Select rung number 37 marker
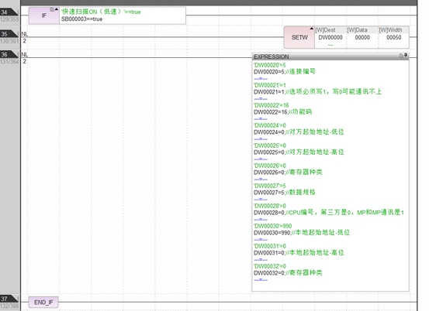This screenshot has width=429, height=311. click(x=9, y=299)
